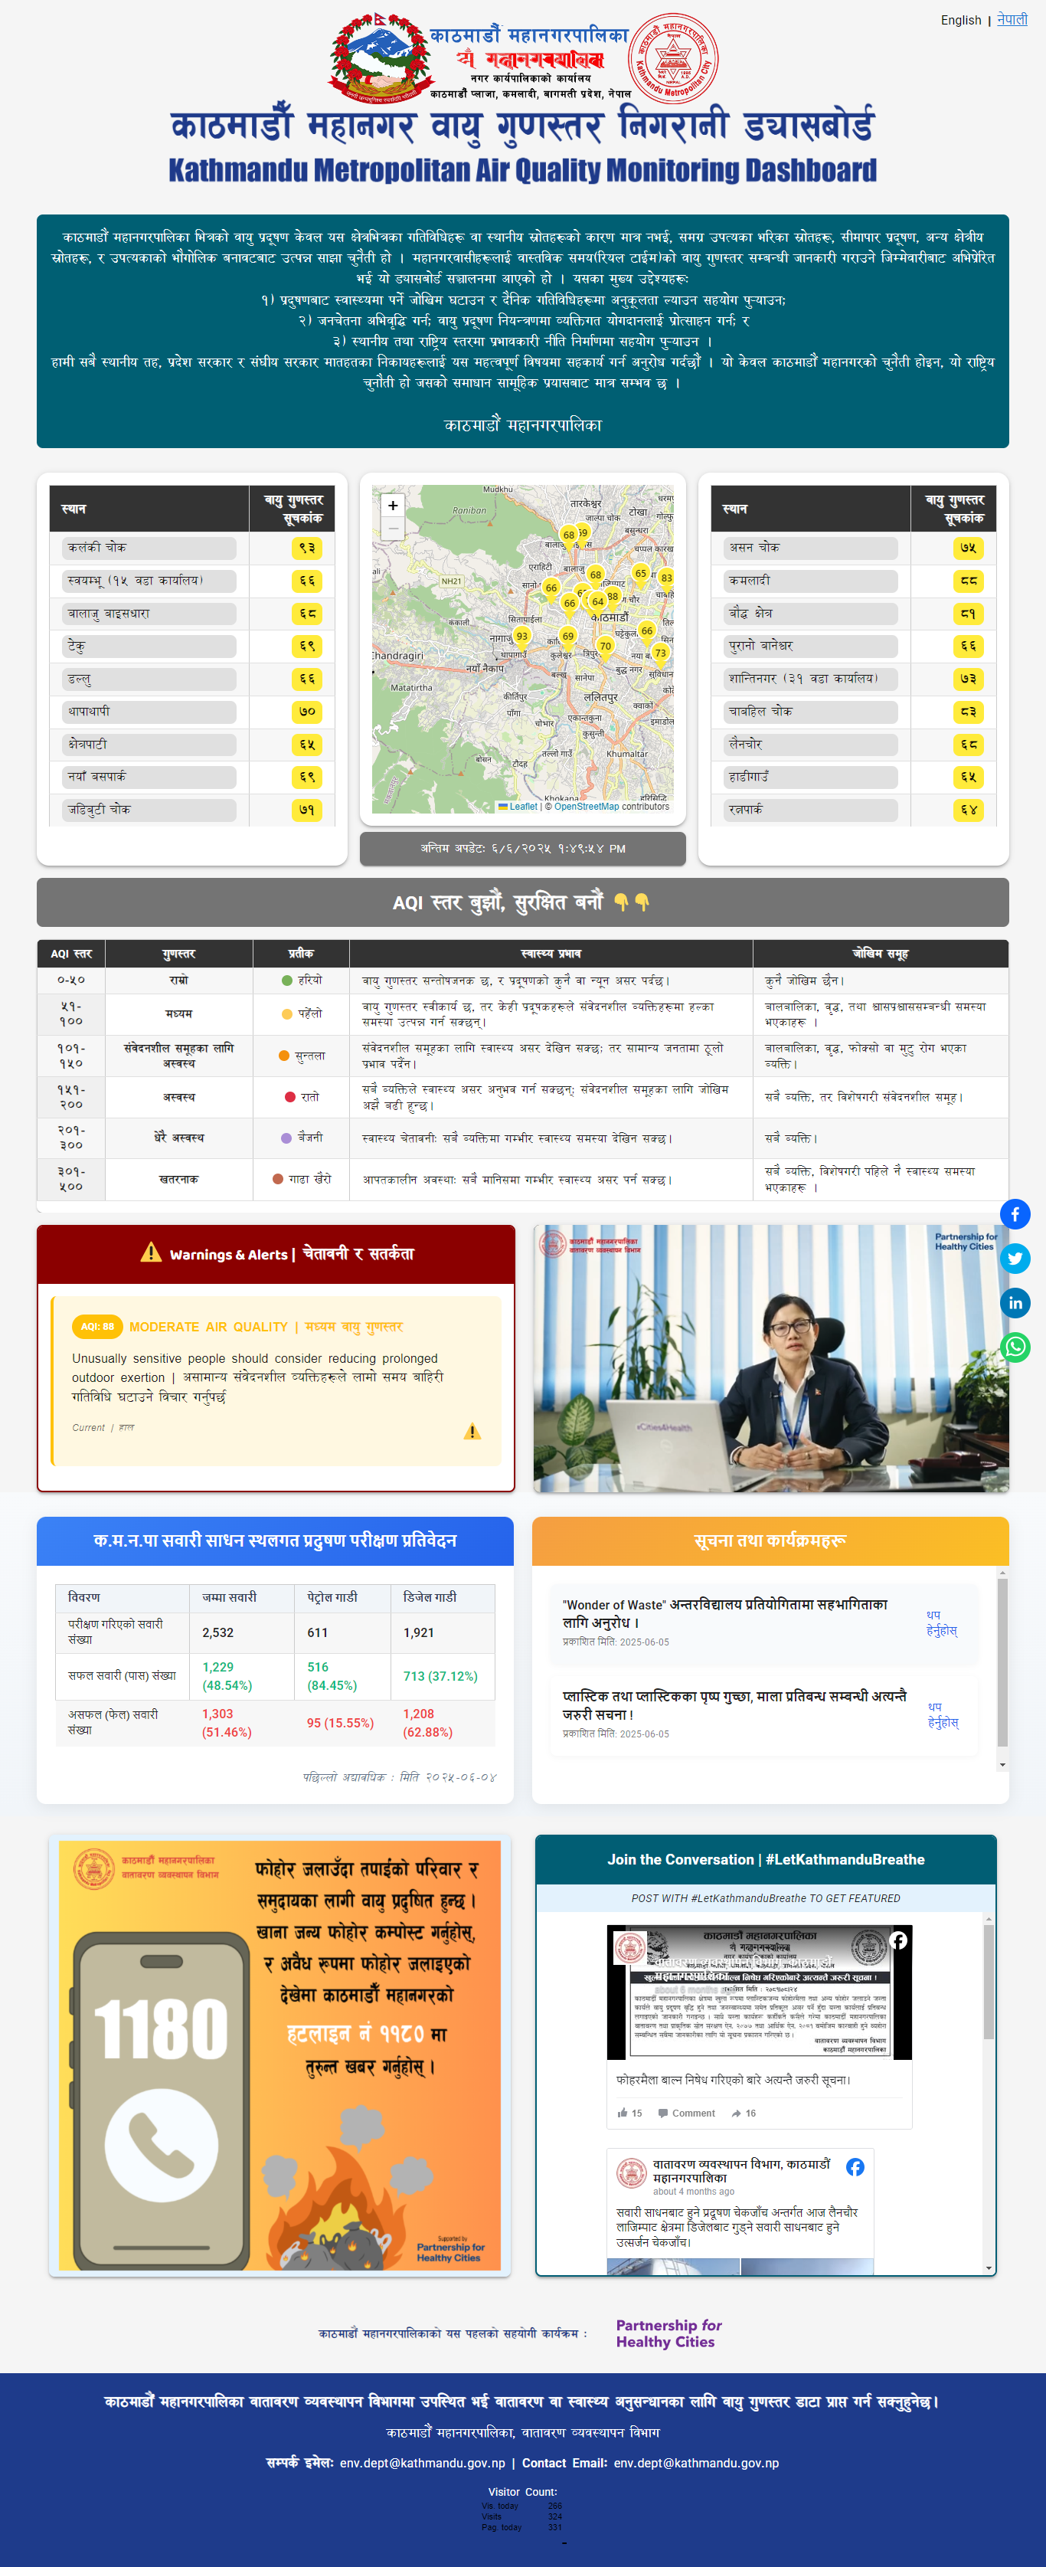Click the Contact Email address in footer

[696, 2462]
